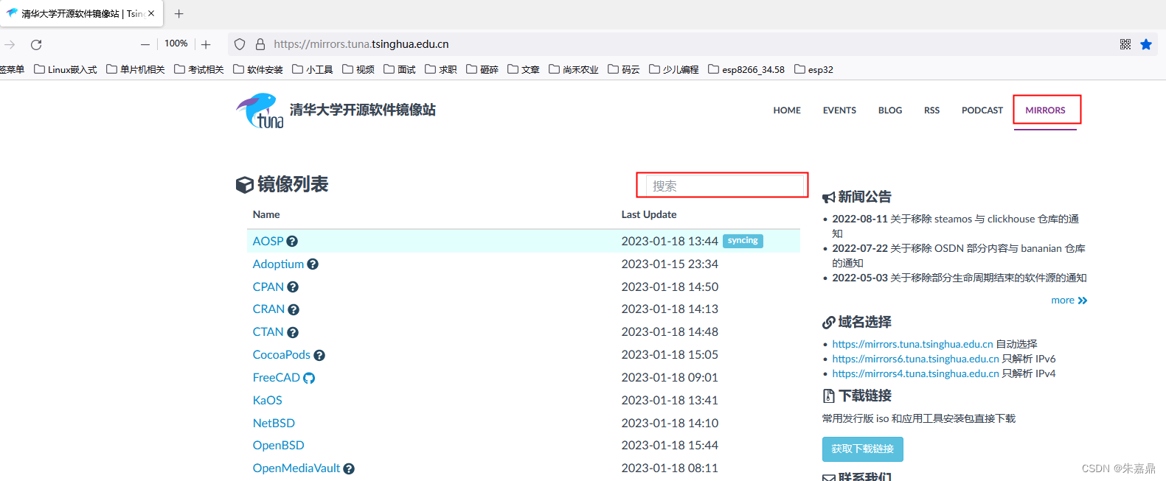Viewport: 1166px width, 481px height.
Task: Open EVENTS in site navigation
Action: point(839,110)
